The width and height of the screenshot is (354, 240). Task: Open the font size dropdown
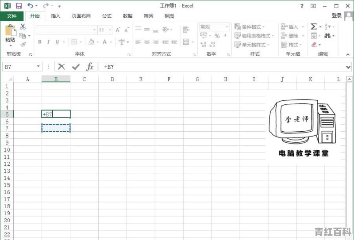(x=110, y=30)
